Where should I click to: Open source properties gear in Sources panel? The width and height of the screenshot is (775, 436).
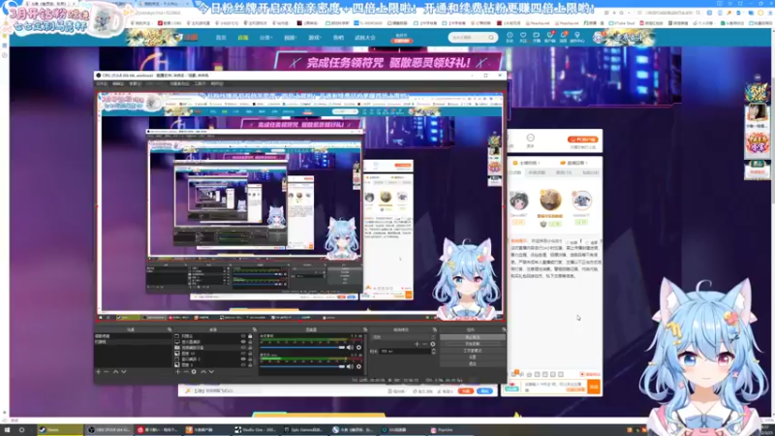pyautogui.click(x=194, y=372)
